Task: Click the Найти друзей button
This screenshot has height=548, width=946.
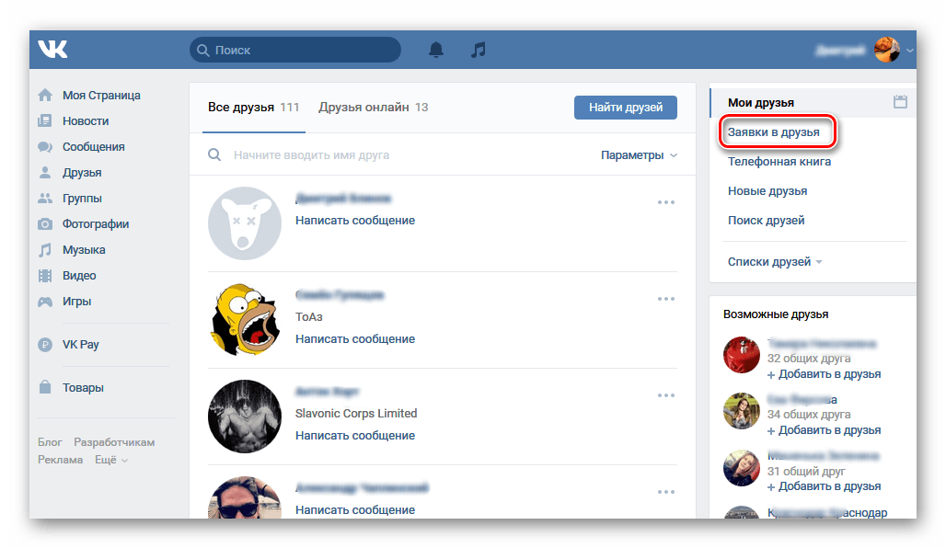Action: [626, 107]
